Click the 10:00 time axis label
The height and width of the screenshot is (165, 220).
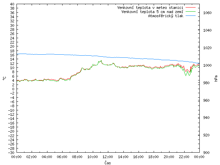click(92, 157)
